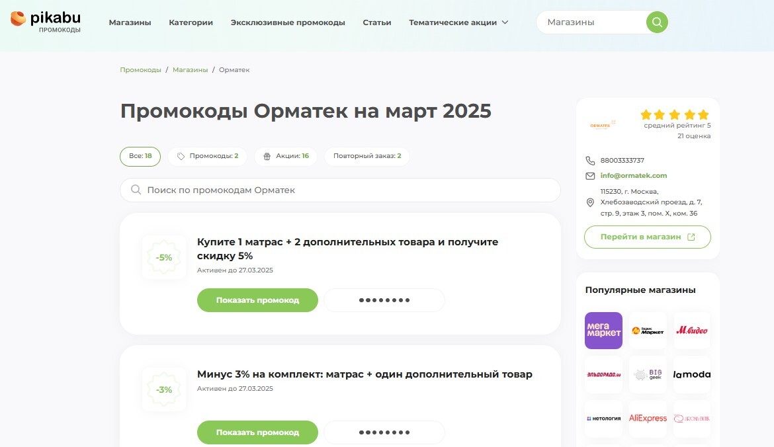Open the М.Видео store tile
The width and height of the screenshot is (774, 447).
pos(692,331)
